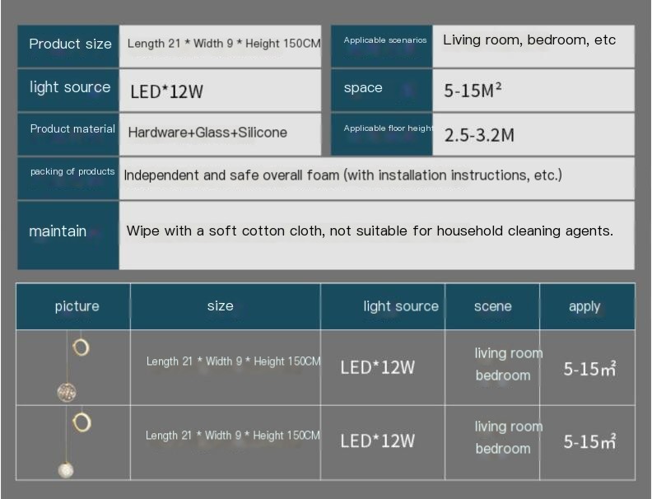The width and height of the screenshot is (652, 499).
Task: Select the 'Hardware+Glass+Silicone' value
Action: tap(207, 133)
